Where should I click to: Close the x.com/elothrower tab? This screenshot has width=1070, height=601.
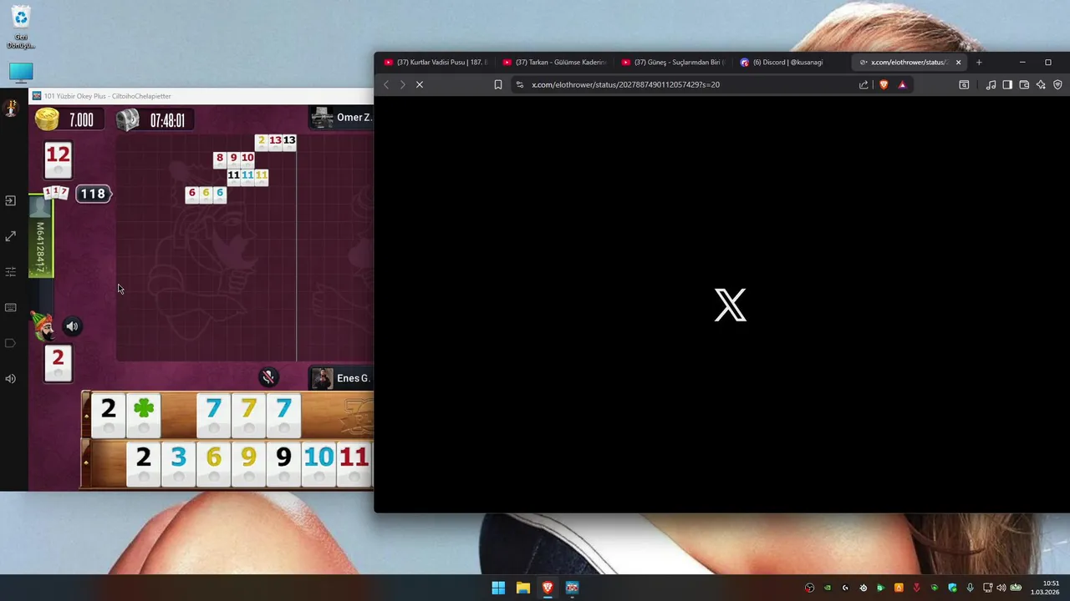point(958,62)
